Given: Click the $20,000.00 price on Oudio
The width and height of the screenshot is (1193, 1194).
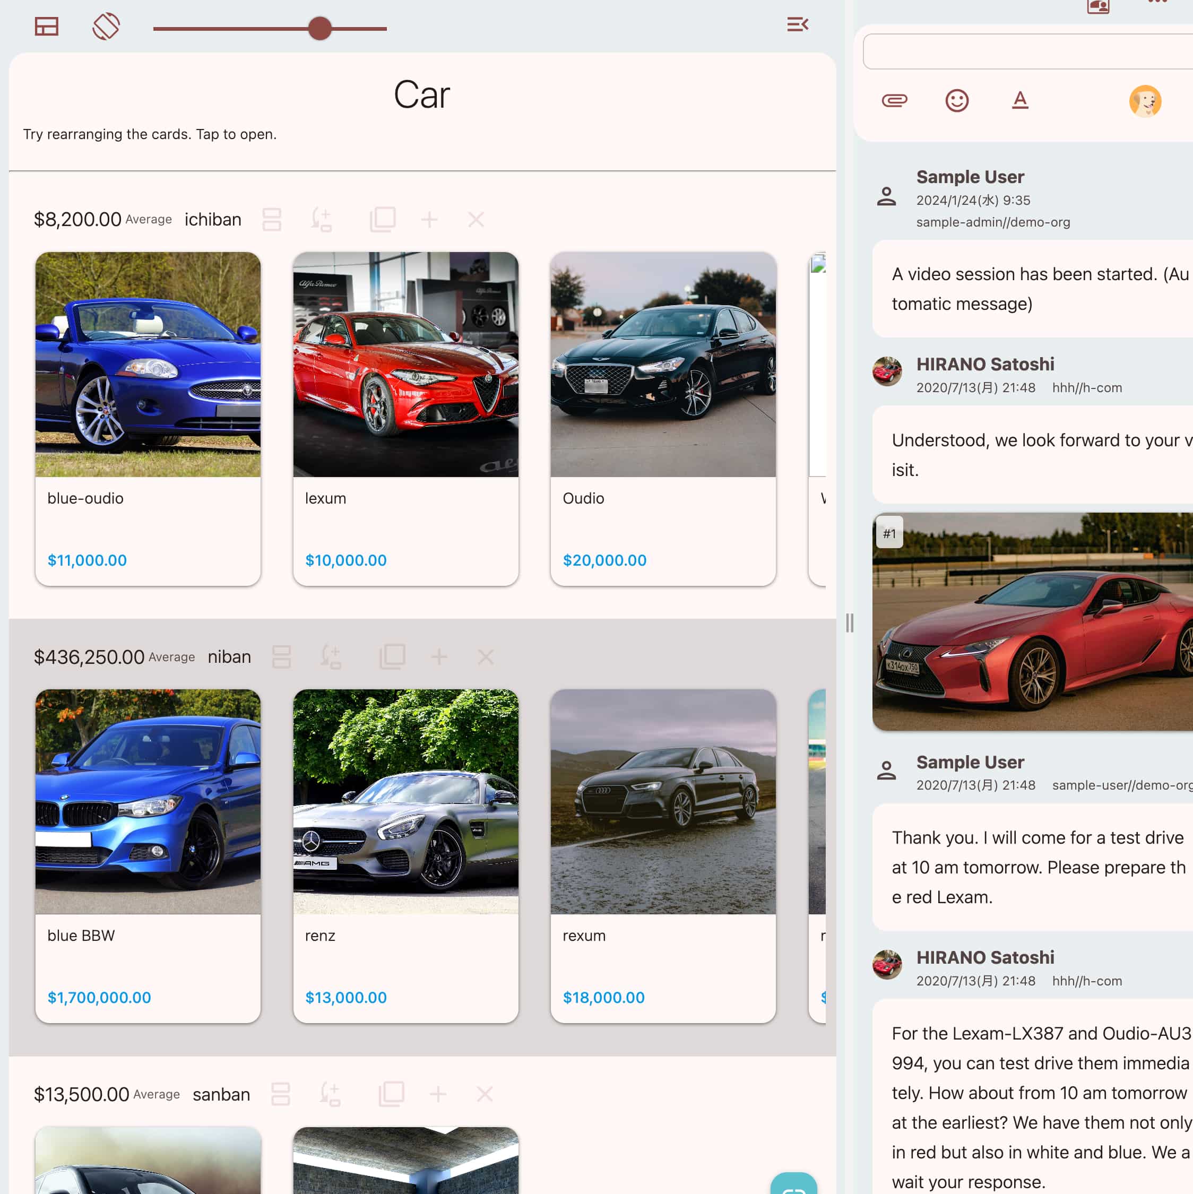Looking at the screenshot, I should (x=604, y=560).
